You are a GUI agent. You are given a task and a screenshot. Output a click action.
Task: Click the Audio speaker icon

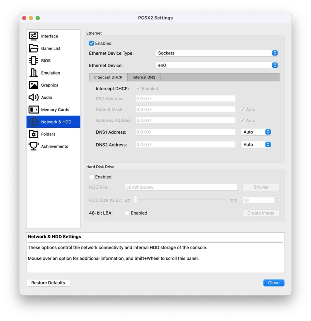click(x=34, y=97)
